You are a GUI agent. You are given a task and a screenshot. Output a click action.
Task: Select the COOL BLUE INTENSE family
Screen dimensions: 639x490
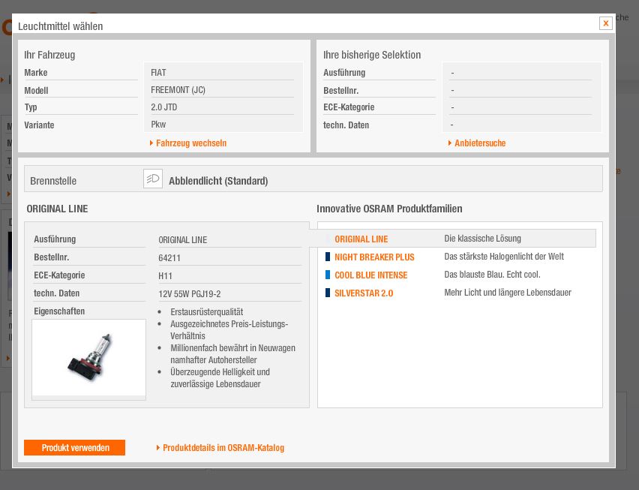370,275
